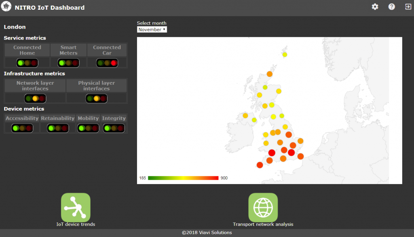Click the northernmost yellow map marker
This screenshot has height=237, width=414.
point(285,55)
